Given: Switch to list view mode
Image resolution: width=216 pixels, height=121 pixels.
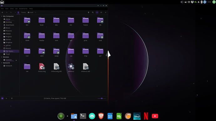Looking at the screenshot, I should pos(101,12).
